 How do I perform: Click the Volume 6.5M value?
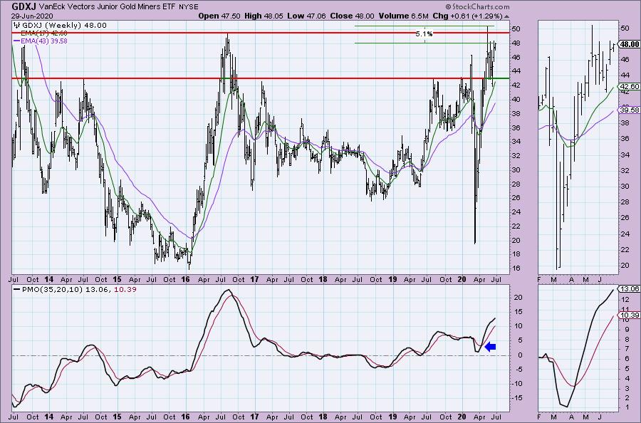coord(404,16)
